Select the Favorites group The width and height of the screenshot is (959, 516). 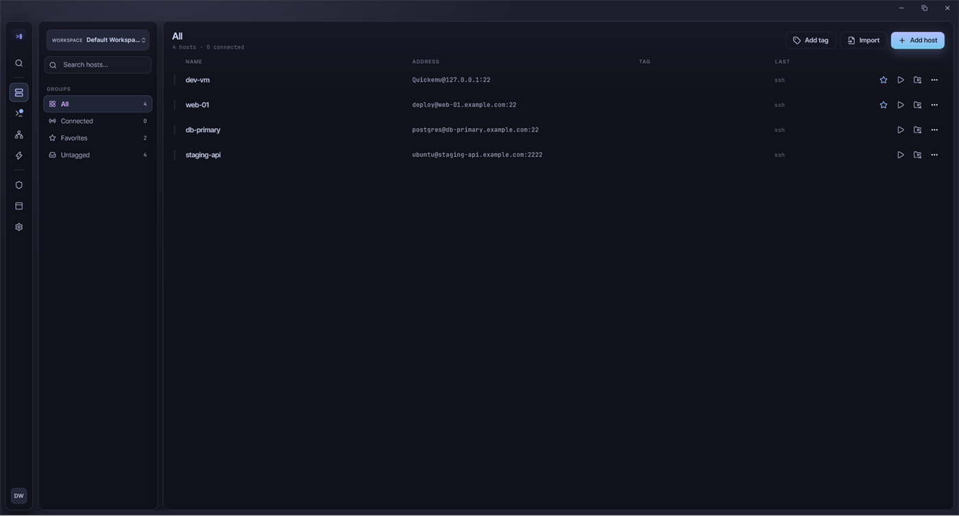(98, 138)
